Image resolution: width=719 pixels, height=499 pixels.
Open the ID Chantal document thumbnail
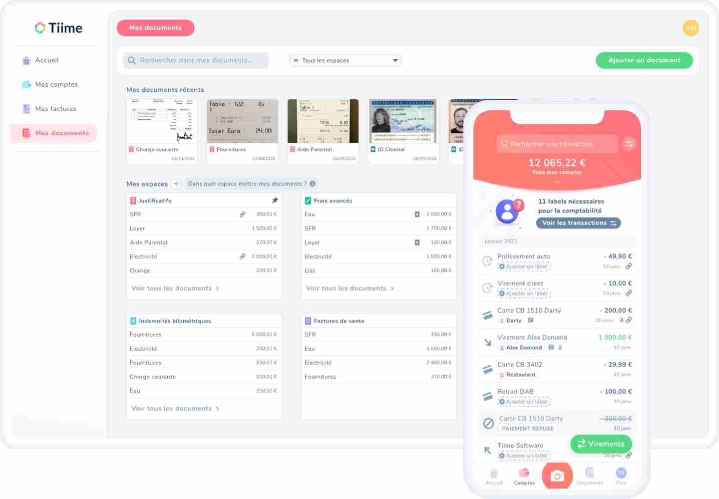[x=403, y=121]
